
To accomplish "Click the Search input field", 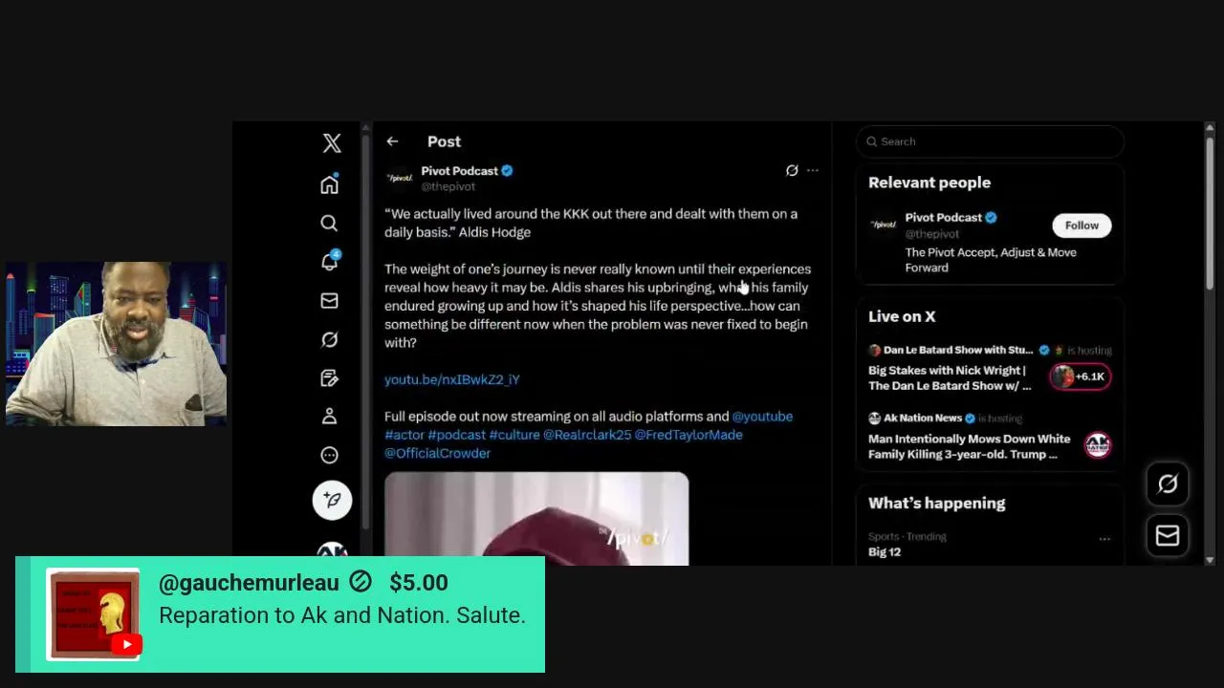I will point(990,141).
